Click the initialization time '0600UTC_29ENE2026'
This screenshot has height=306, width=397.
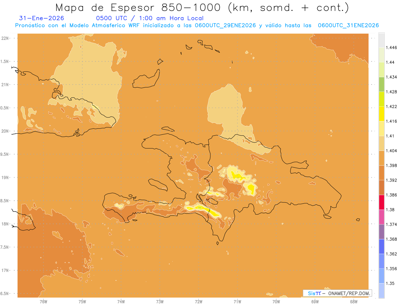coord(225,25)
